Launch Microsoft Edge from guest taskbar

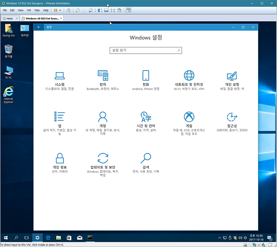[x=48, y=238]
